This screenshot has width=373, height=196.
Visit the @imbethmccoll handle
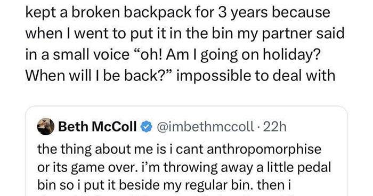click(x=205, y=127)
